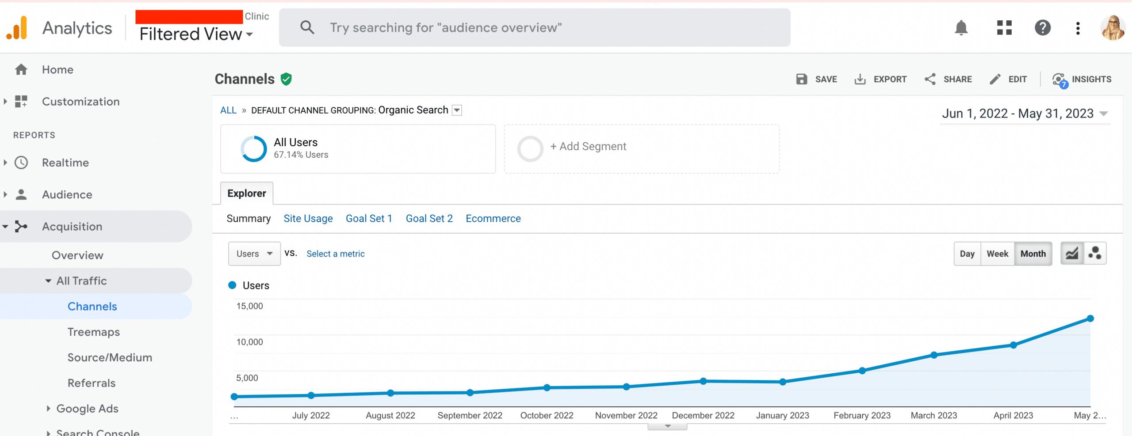Click the search magnifier icon
Screen dimensions: 1132x436
click(x=307, y=27)
